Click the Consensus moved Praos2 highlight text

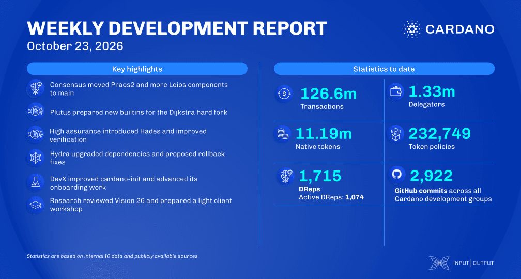[x=139, y=89]
